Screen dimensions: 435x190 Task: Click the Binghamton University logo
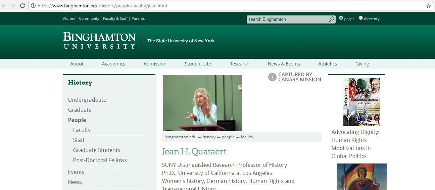point(99,41)
